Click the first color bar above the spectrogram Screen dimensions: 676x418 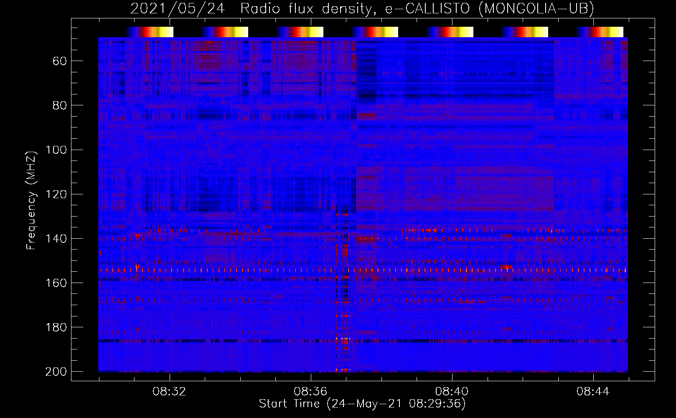click(150, 32)
